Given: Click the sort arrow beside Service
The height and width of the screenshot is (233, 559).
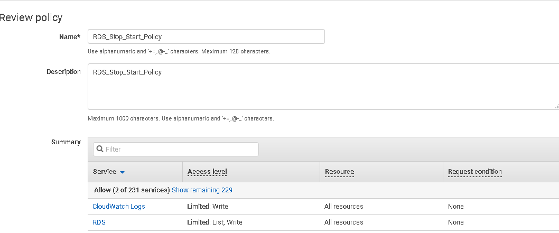Looking at the screenshot, I should pyautogui.click(x=122, y=172).
